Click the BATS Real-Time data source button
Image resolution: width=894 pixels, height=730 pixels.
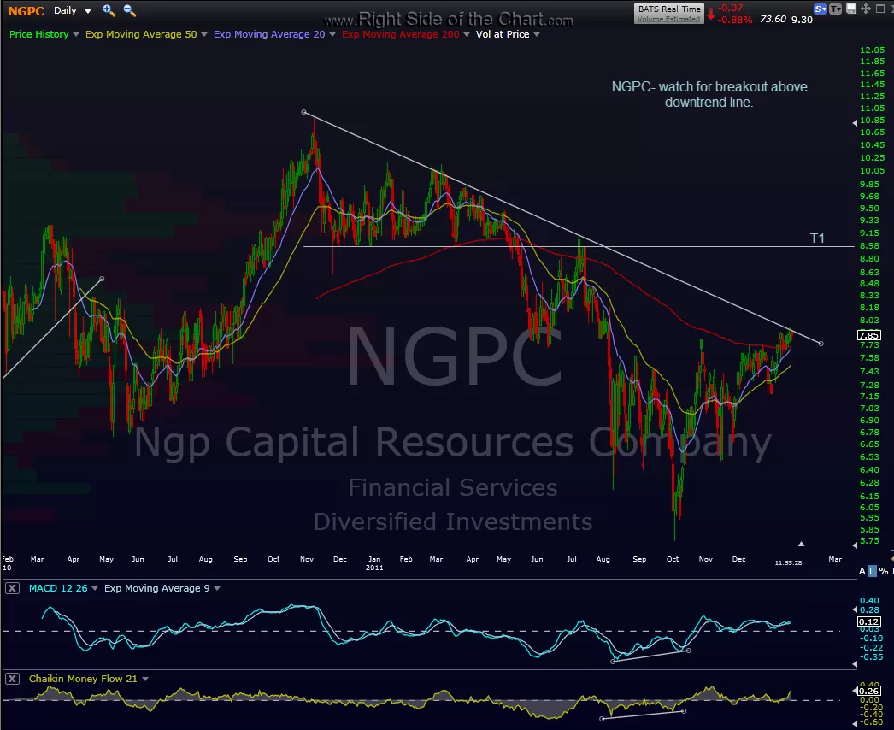pos(668,9)
